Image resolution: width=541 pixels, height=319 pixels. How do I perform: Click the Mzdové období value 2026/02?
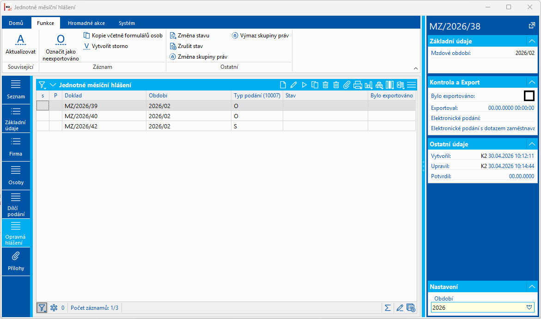pos(525,53)
